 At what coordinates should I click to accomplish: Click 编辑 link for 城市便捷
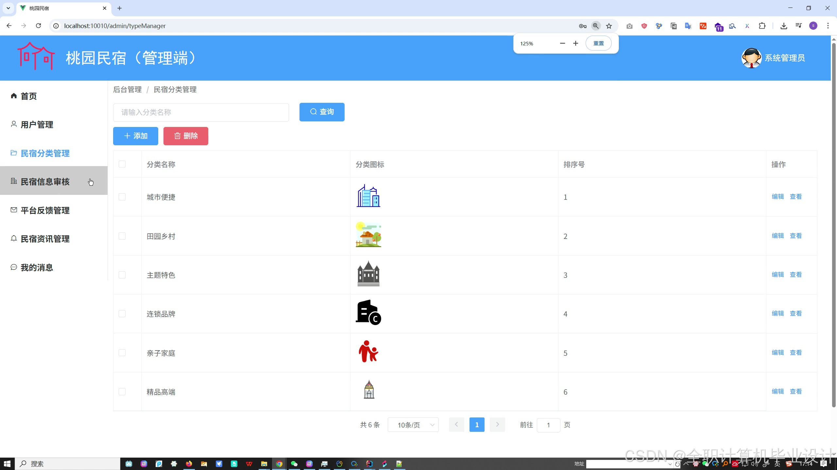[x=777, y=196]
